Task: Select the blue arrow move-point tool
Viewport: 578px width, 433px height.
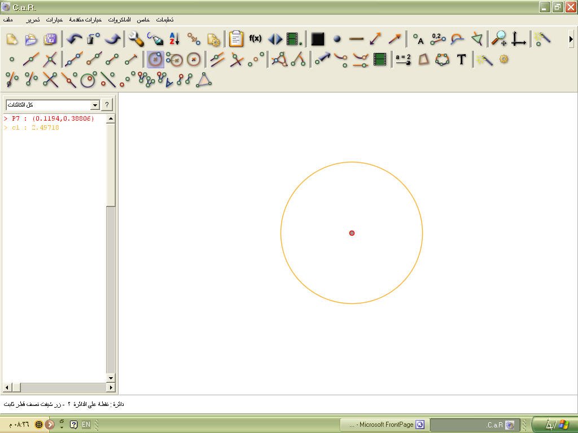Action: tap(322, 59)
